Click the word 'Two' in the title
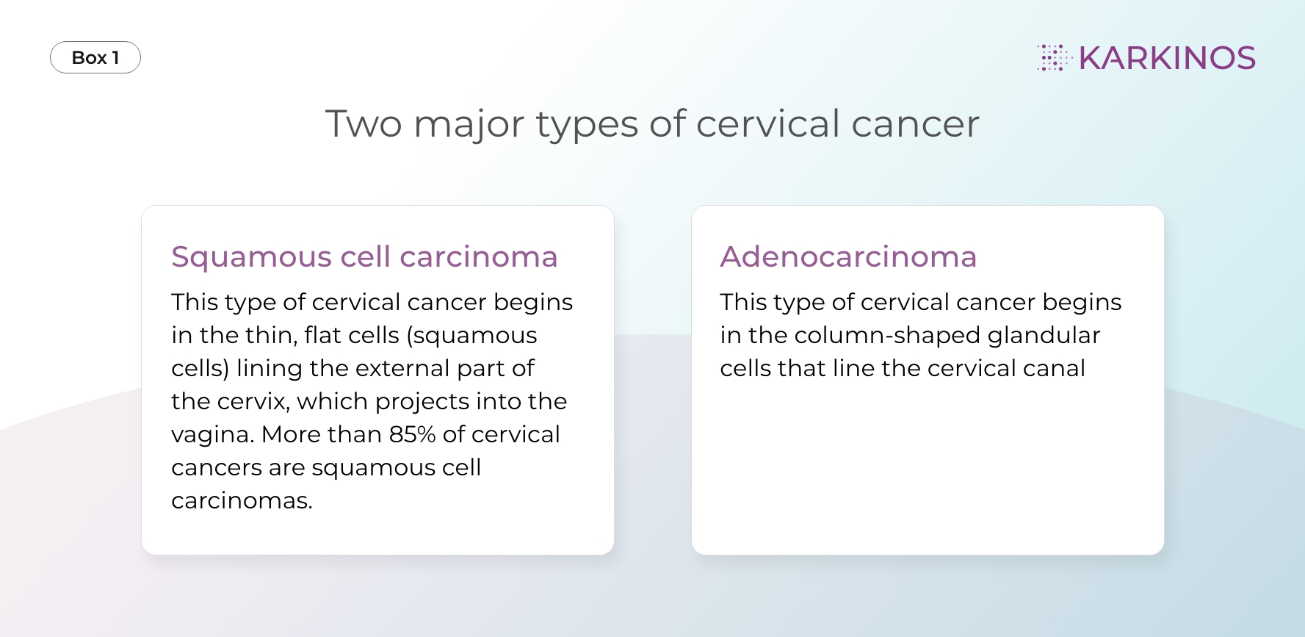The width and height of the screenshot is (1305, 637). [364, 123]
